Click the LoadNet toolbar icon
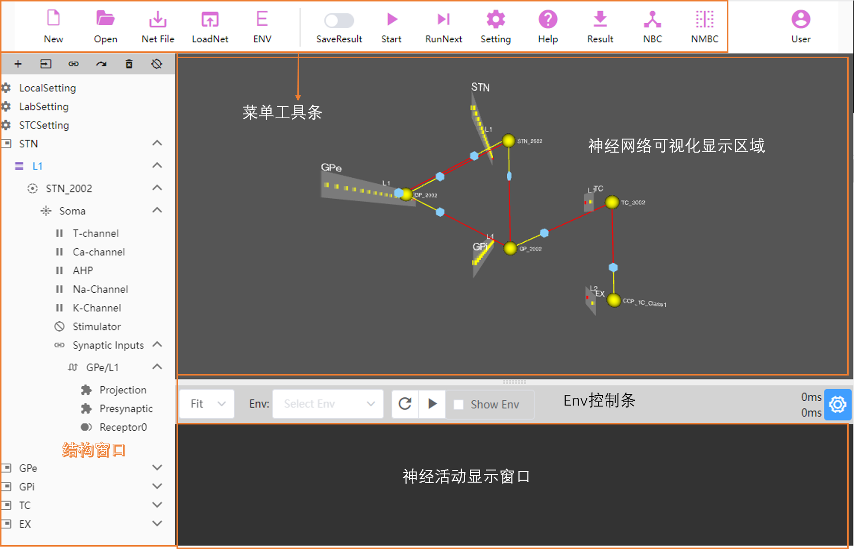The height and width of the screenshot is (549, 854). (x=209, y=19)
